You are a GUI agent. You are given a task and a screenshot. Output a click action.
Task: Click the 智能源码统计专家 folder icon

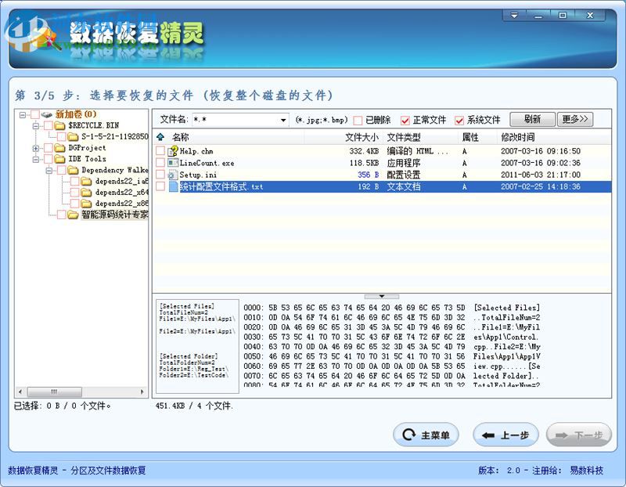tap(73, 215)
